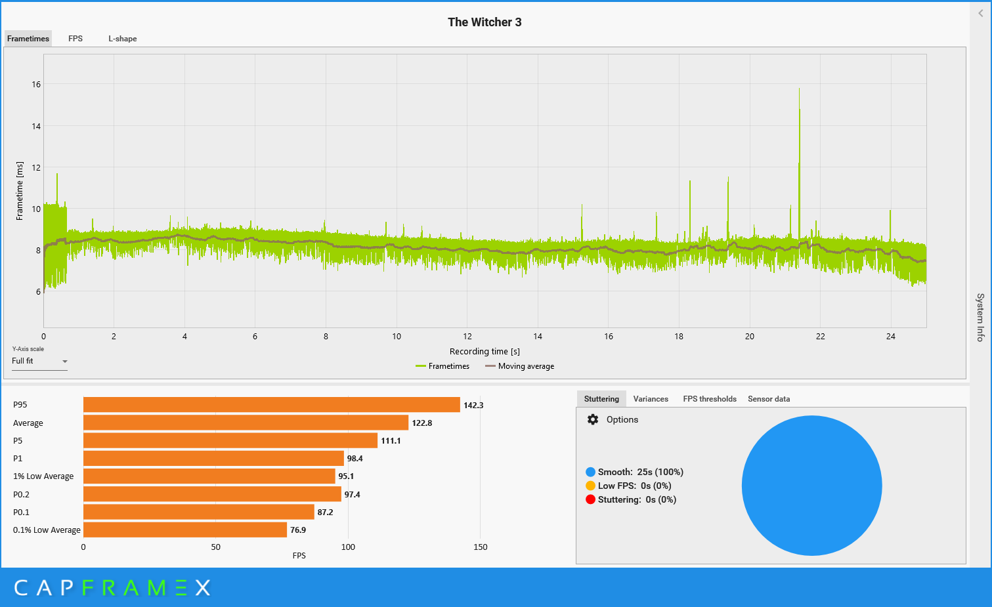Click the 0.1% Low Average bar

click(x=185, y=530)
